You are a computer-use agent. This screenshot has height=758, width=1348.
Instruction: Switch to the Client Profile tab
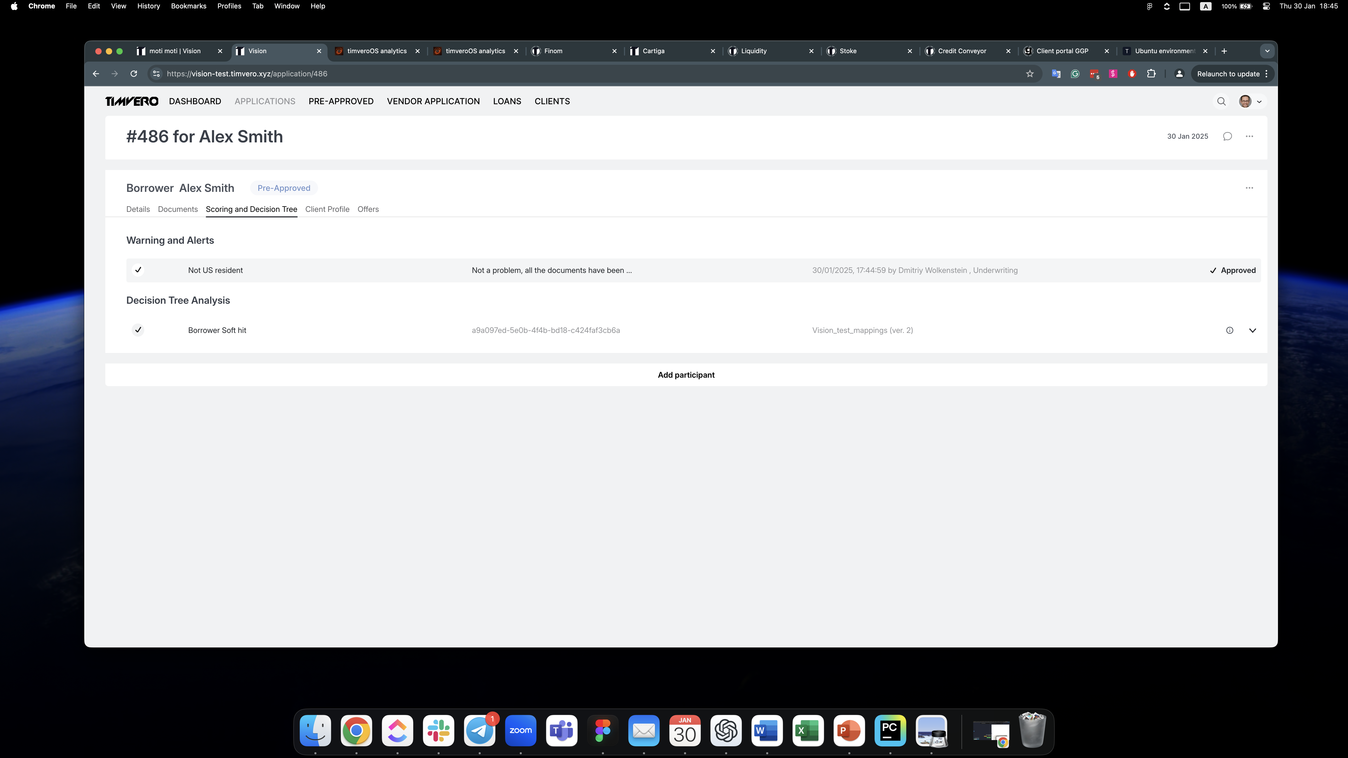[x=327, y=209]
